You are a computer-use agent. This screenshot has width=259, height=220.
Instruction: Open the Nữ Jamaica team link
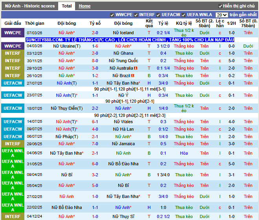pos(123,144)
